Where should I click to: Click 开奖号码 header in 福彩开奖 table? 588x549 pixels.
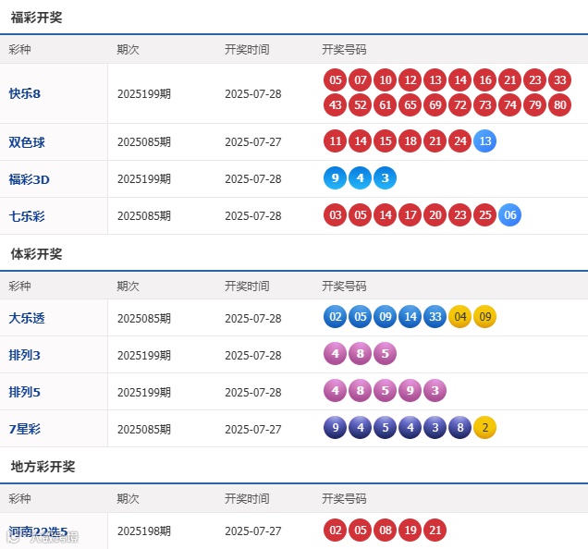tap(344, 50)
